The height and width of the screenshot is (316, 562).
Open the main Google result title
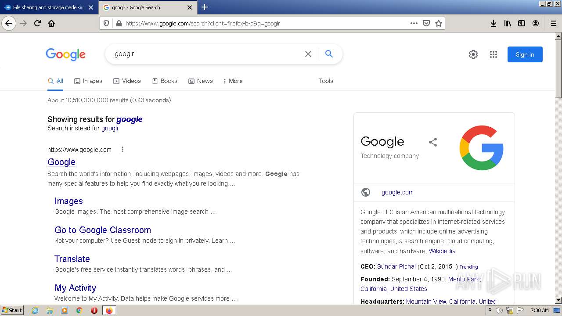pos(61,162)
